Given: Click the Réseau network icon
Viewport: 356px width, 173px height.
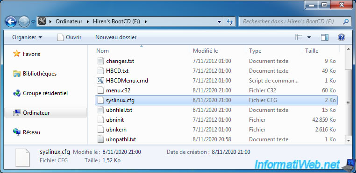Looking at the screenshot, I should pyautogui.click(x=16, y=132).
